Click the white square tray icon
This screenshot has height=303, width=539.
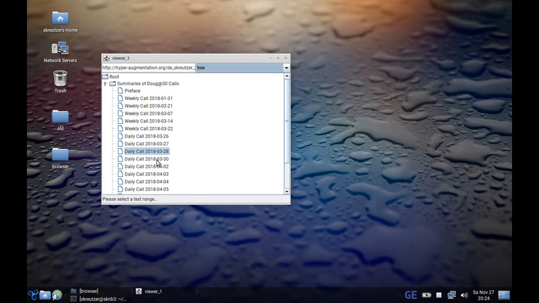tap(439, 295)
